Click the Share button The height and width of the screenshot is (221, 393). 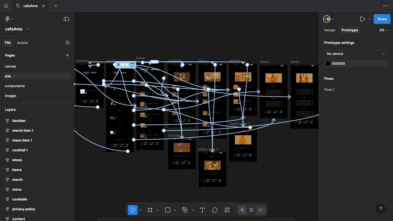coord(382,19)
